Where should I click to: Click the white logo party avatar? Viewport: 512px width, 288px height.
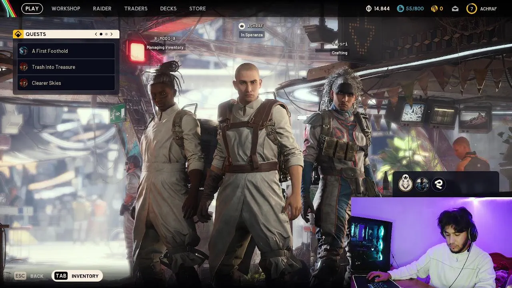point(439,184)
